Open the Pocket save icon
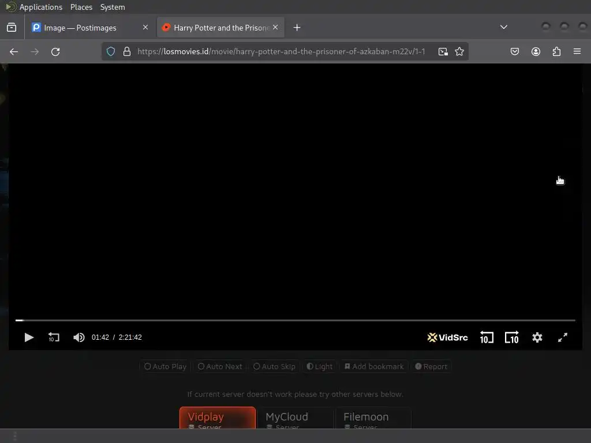This screenshot has height=443, width=591. click(x=514, y=51)
